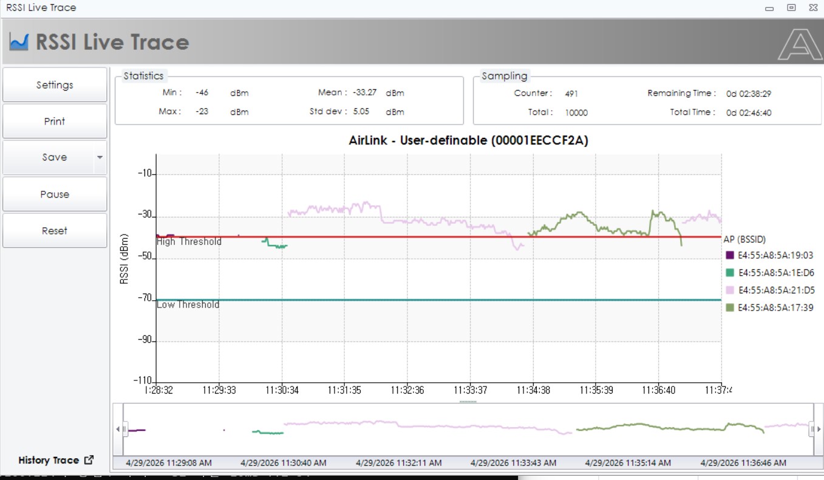Select legend entry E4:55:A8:5A:19:03
Screen dimensions: 824x480
pyautogui.click(x=775, y=255)
